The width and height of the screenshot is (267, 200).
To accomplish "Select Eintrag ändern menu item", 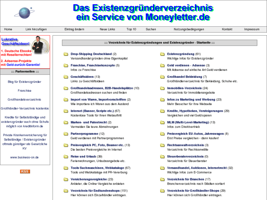I will coord(75,29).
